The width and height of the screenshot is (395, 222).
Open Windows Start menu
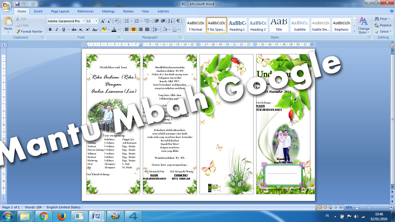click(x=8, y=216)
